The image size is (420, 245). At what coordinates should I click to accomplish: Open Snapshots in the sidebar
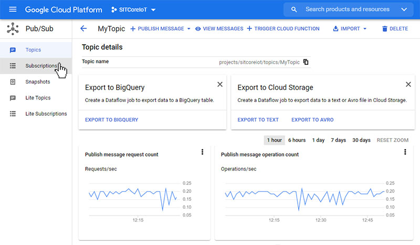36,82
